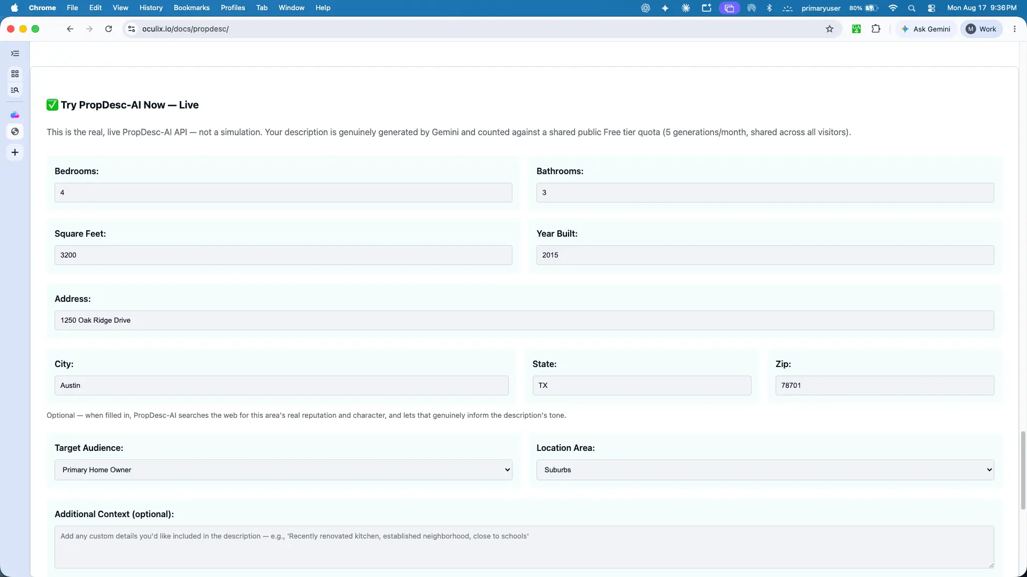Screen dimensions: 1027x577
Task: Click the sparkle star menu bar icon
Action: coord(665,8)
